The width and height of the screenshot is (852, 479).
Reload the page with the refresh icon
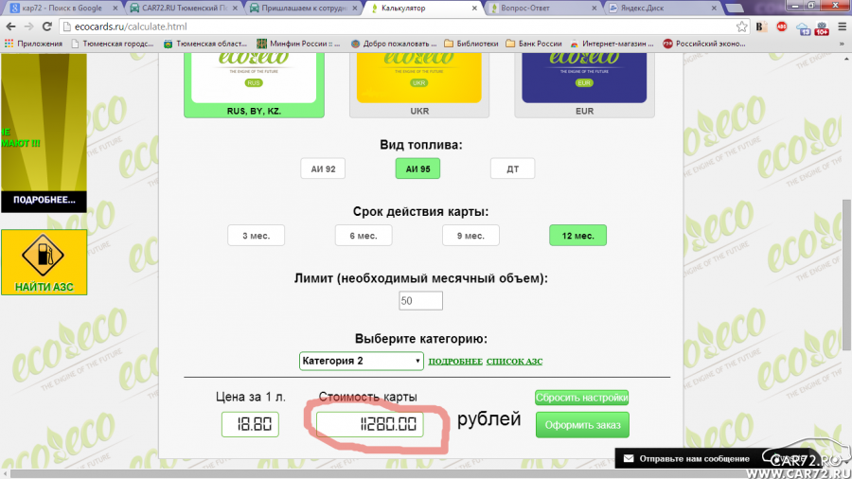(47, 27)
